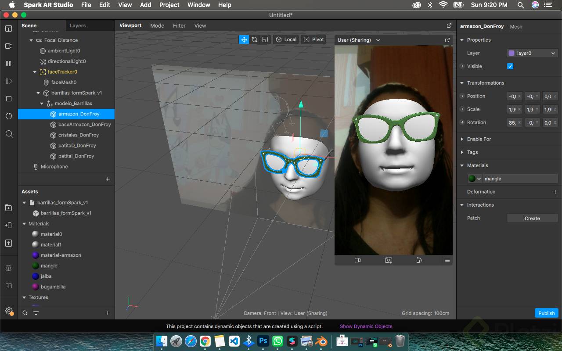562x351 pixels.
Task: Click the patch arrow next to Visible
Action: coord(462,66)
